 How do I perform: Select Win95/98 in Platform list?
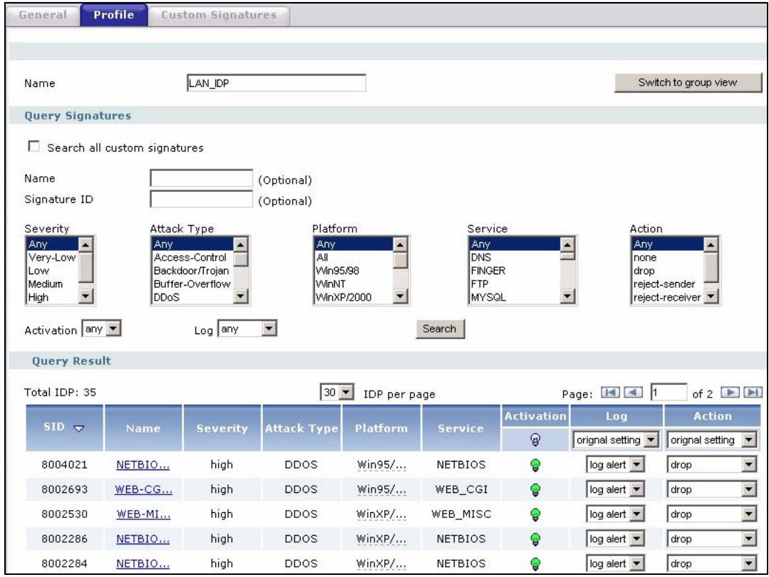353,271
